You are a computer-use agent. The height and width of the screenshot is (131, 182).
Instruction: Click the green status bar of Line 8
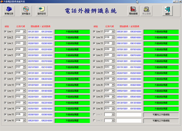pyautogui.click(x=72, y=73)
